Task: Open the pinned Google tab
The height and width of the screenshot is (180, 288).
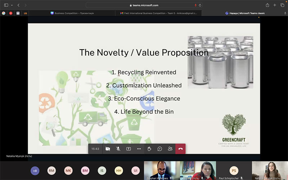Action: (x=4, y=13)
